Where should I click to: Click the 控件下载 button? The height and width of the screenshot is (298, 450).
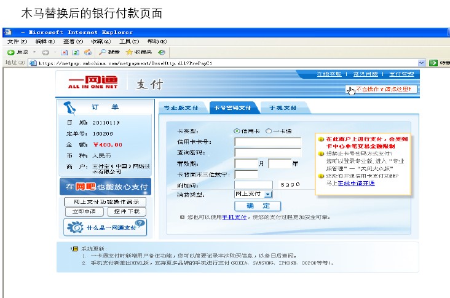tap(127, 211)
